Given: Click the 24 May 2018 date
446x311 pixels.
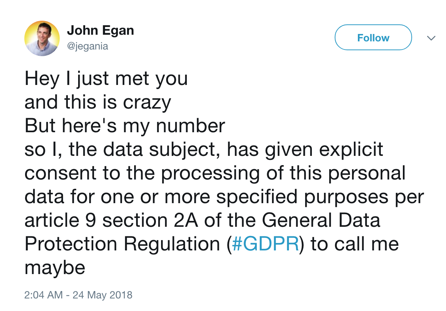Looking at the screenshot, I should (102, 295).
